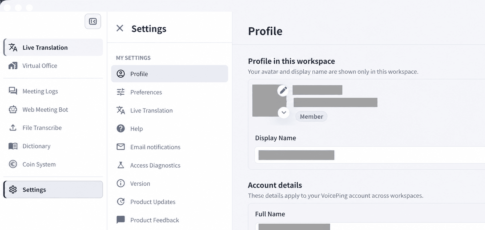Open Live Translation from the left sidebar
This screenshot has height=230, width=485.
tap(53, 47)
